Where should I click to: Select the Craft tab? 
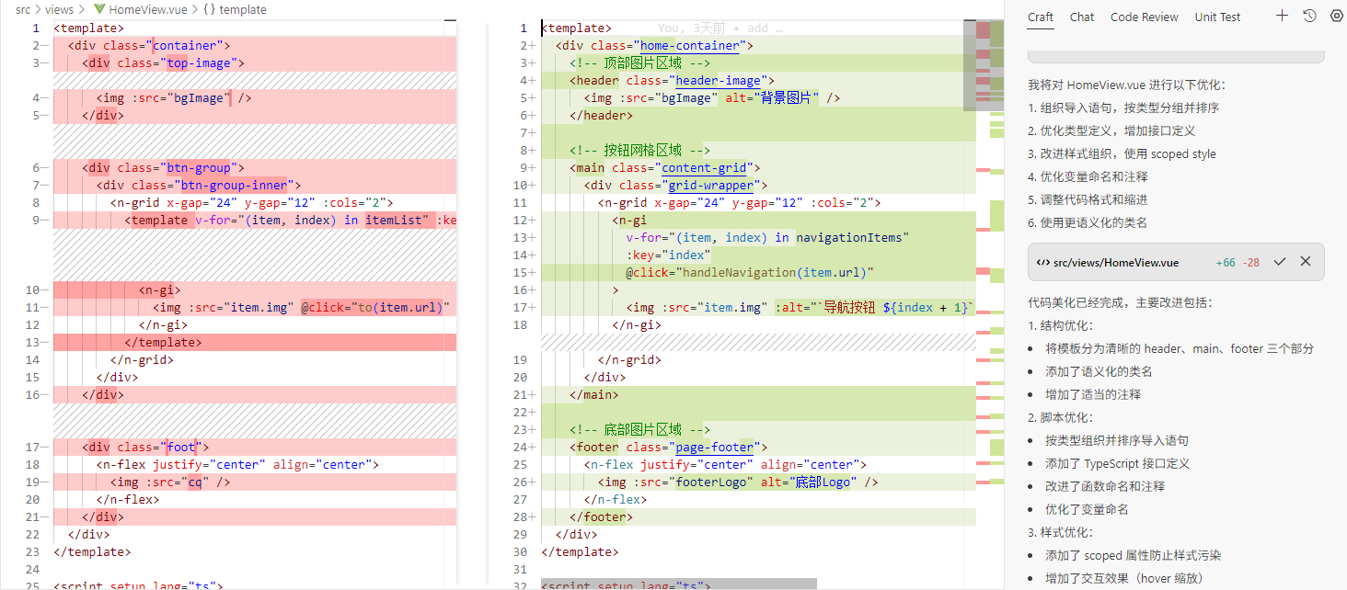click(x=1041, y=17)
